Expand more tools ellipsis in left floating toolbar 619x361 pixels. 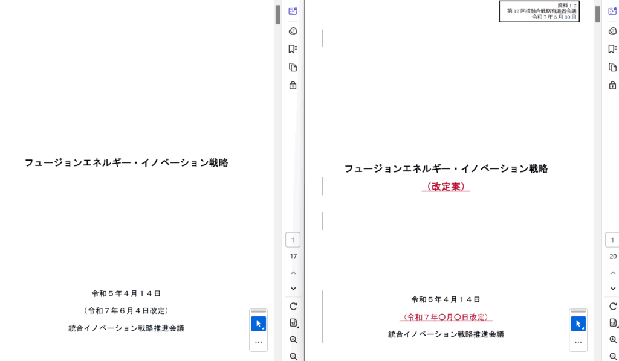[x=259, y=342]
